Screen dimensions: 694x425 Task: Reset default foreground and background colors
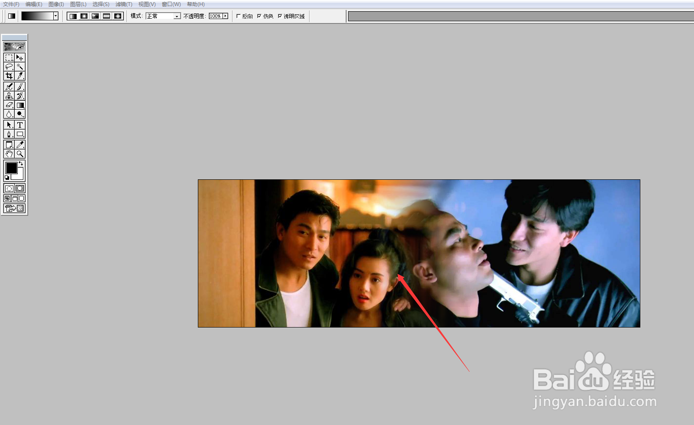(7, 178)
